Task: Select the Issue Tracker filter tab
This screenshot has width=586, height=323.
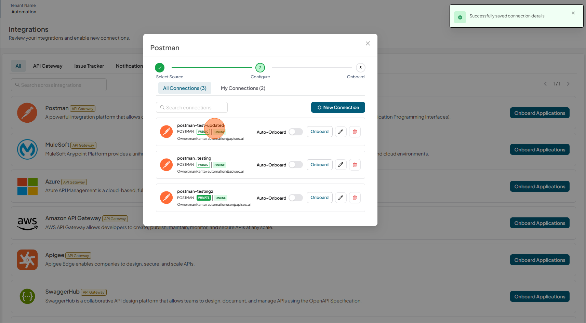Action: point(89,66)
